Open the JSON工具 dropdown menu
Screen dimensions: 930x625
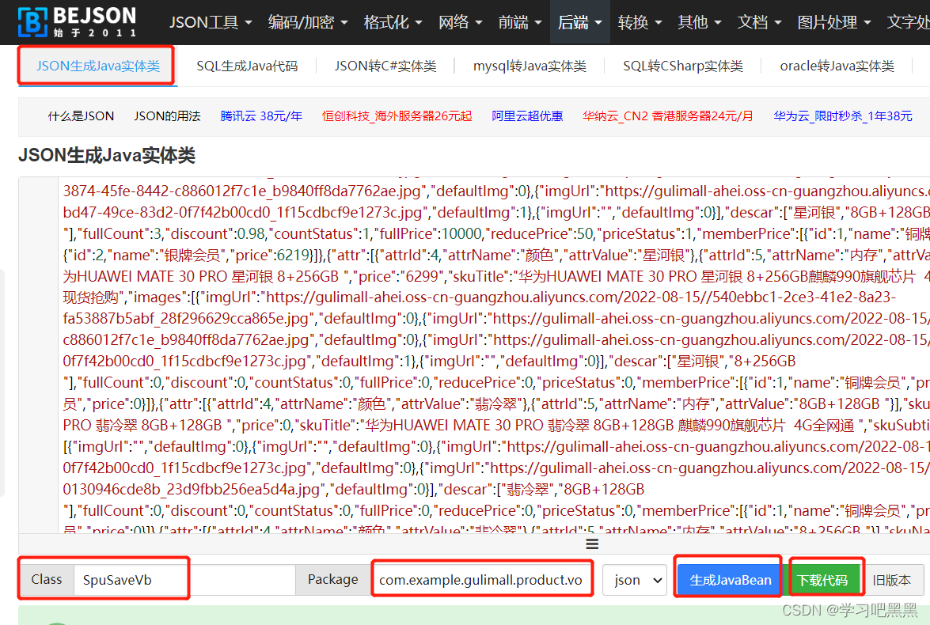[211, 22]
